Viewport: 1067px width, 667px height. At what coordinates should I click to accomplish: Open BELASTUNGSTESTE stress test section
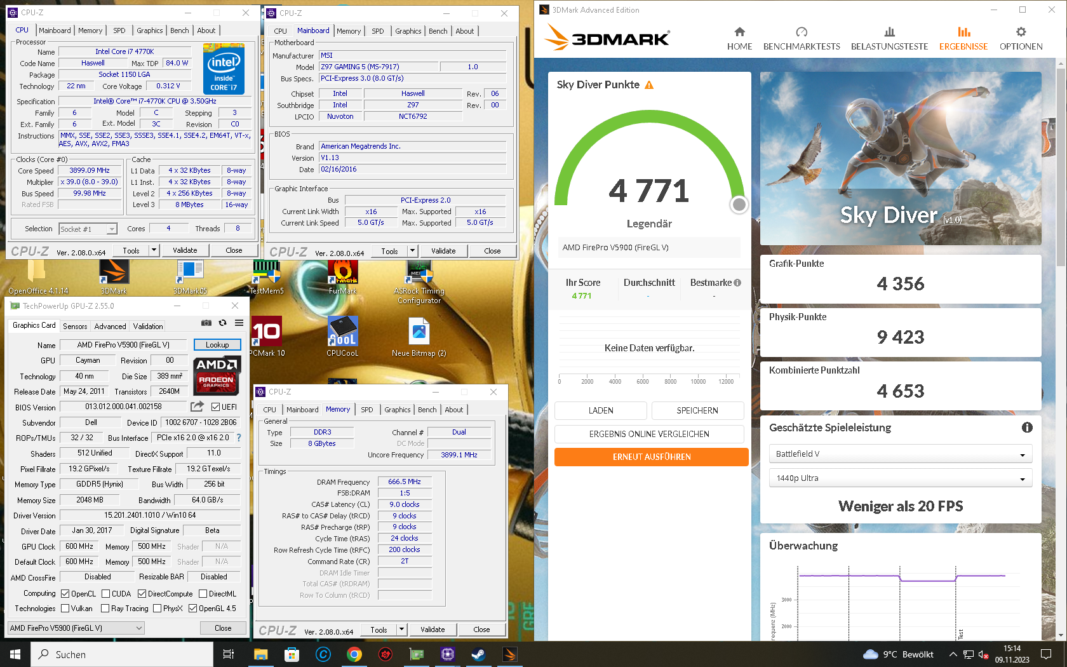click(889, 38)
